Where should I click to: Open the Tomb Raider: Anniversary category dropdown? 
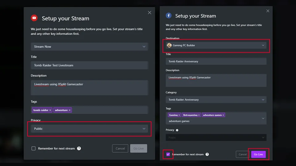(216, 99)
